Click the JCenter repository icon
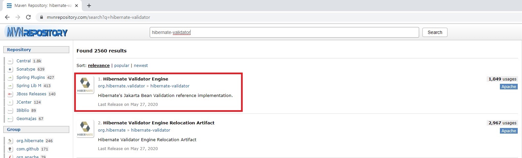 tap(10, 102)
